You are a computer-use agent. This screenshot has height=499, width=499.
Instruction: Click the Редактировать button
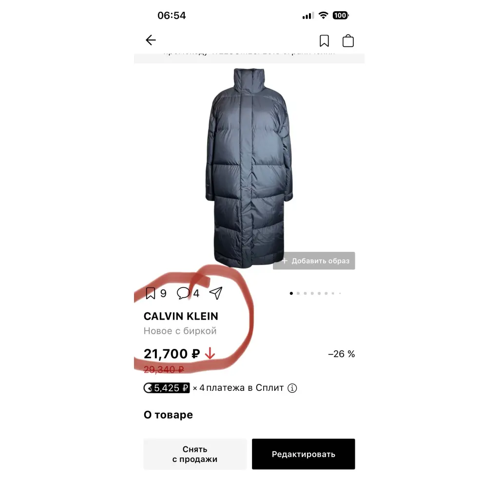pos(303,454)
